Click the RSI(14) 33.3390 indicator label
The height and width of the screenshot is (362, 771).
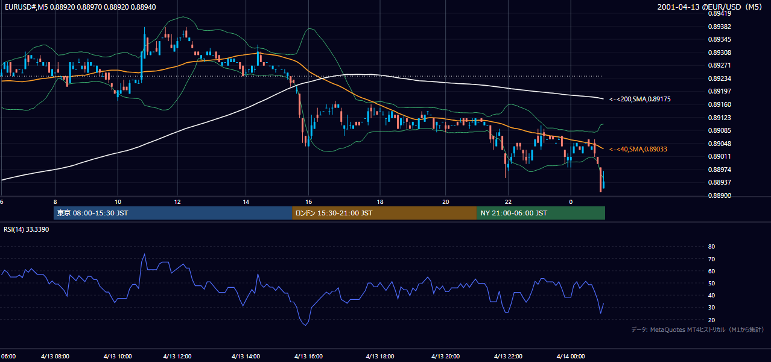[x=27, y=229]
